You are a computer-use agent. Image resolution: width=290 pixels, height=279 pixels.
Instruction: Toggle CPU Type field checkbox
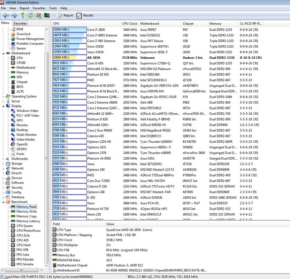(54, 230)
